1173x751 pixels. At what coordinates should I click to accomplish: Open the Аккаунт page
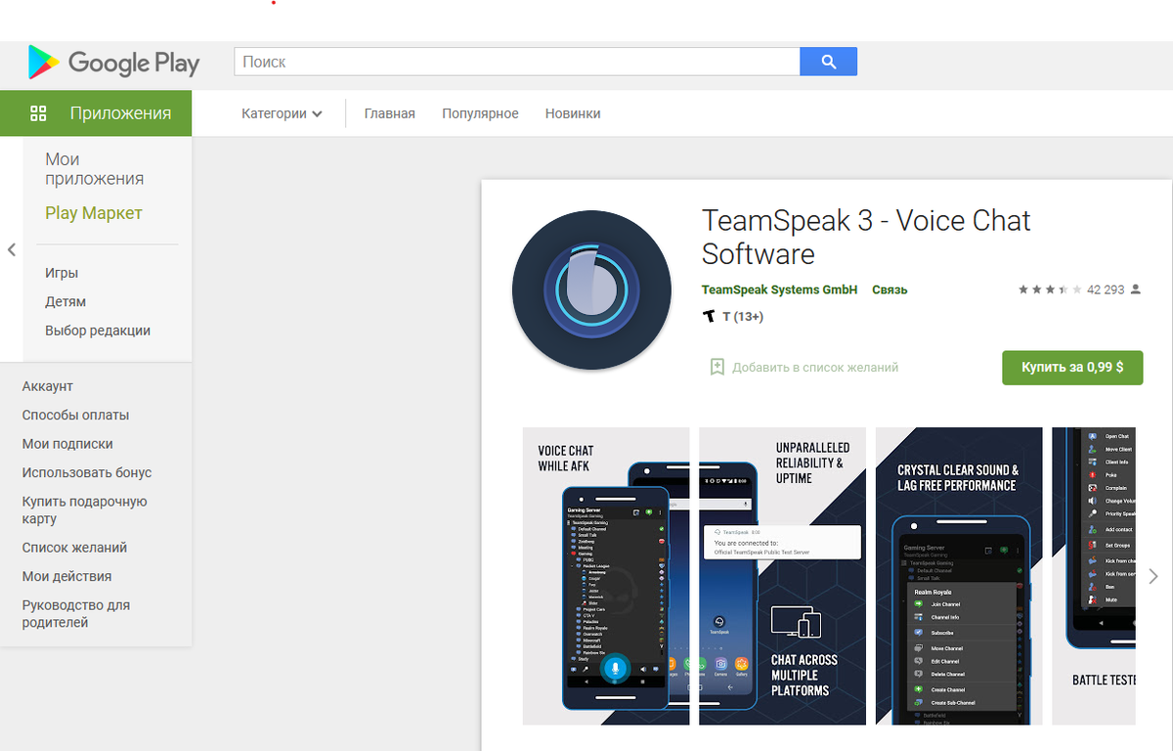48,386
